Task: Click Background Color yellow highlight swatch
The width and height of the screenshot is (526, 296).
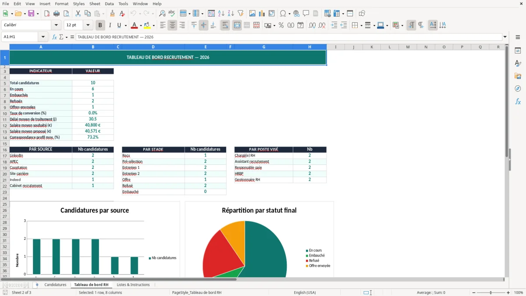Action: click(147, 25)
